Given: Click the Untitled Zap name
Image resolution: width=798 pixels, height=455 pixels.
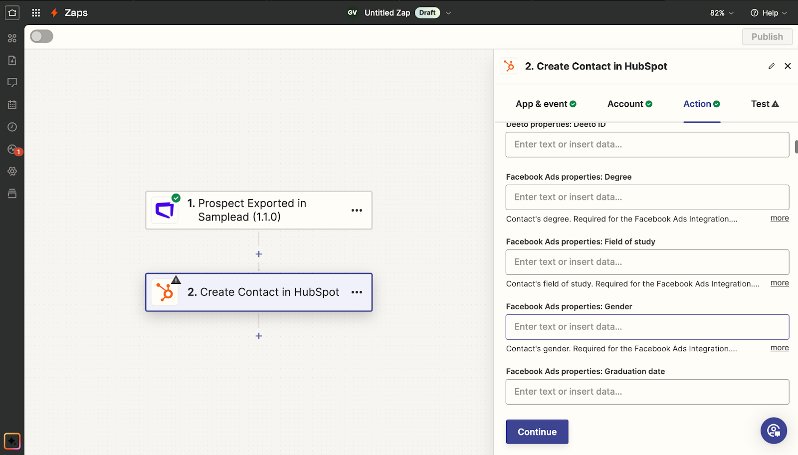Looking at the screenshot, I should click(387, 13).
